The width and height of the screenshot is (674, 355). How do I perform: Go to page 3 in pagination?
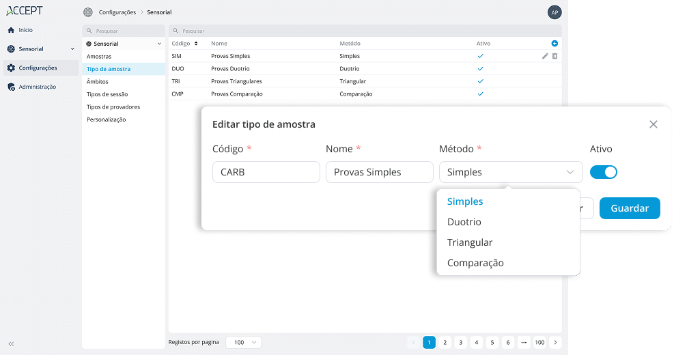click(460, 342)
